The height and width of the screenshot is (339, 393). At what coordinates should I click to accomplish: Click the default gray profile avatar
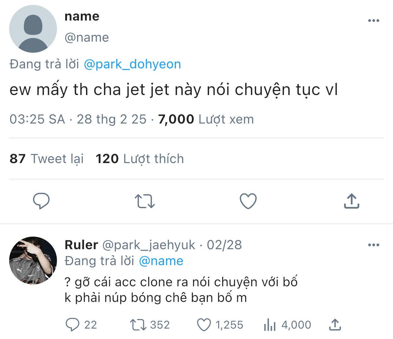(x=33, y=29)
